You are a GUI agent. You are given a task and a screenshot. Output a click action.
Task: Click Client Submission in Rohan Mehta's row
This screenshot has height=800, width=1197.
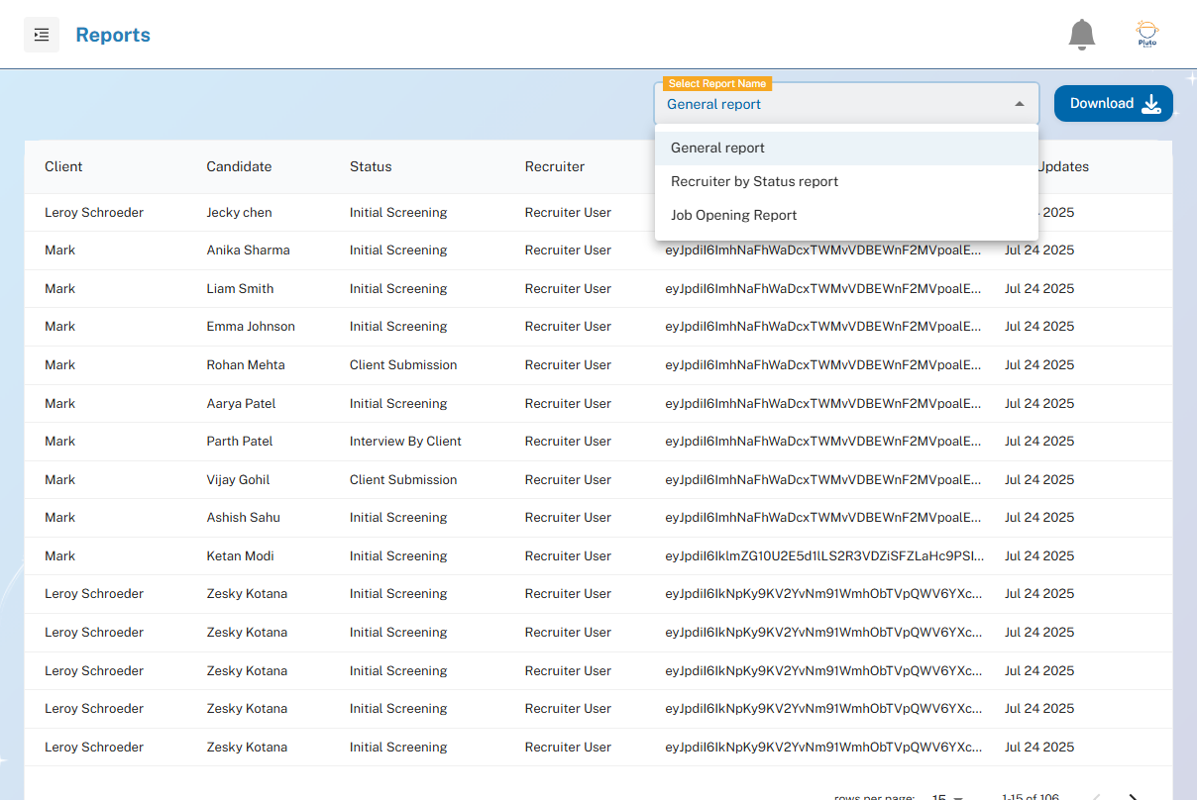[403, 365]
